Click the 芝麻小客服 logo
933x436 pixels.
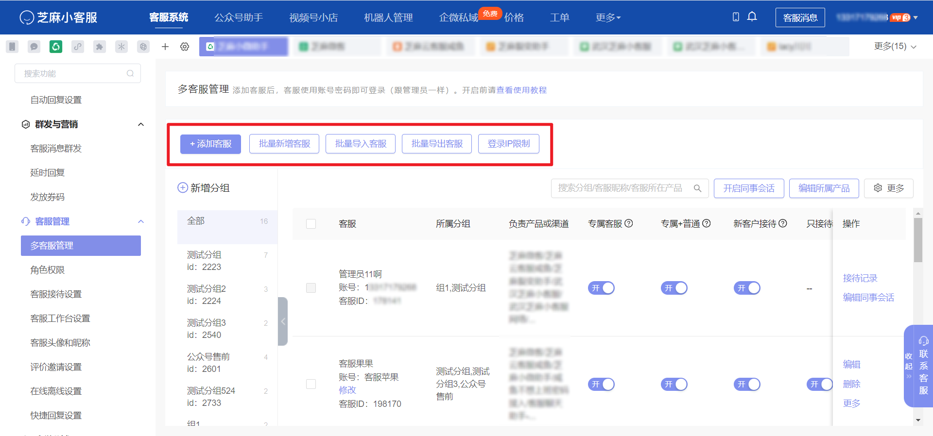(58, 17)
